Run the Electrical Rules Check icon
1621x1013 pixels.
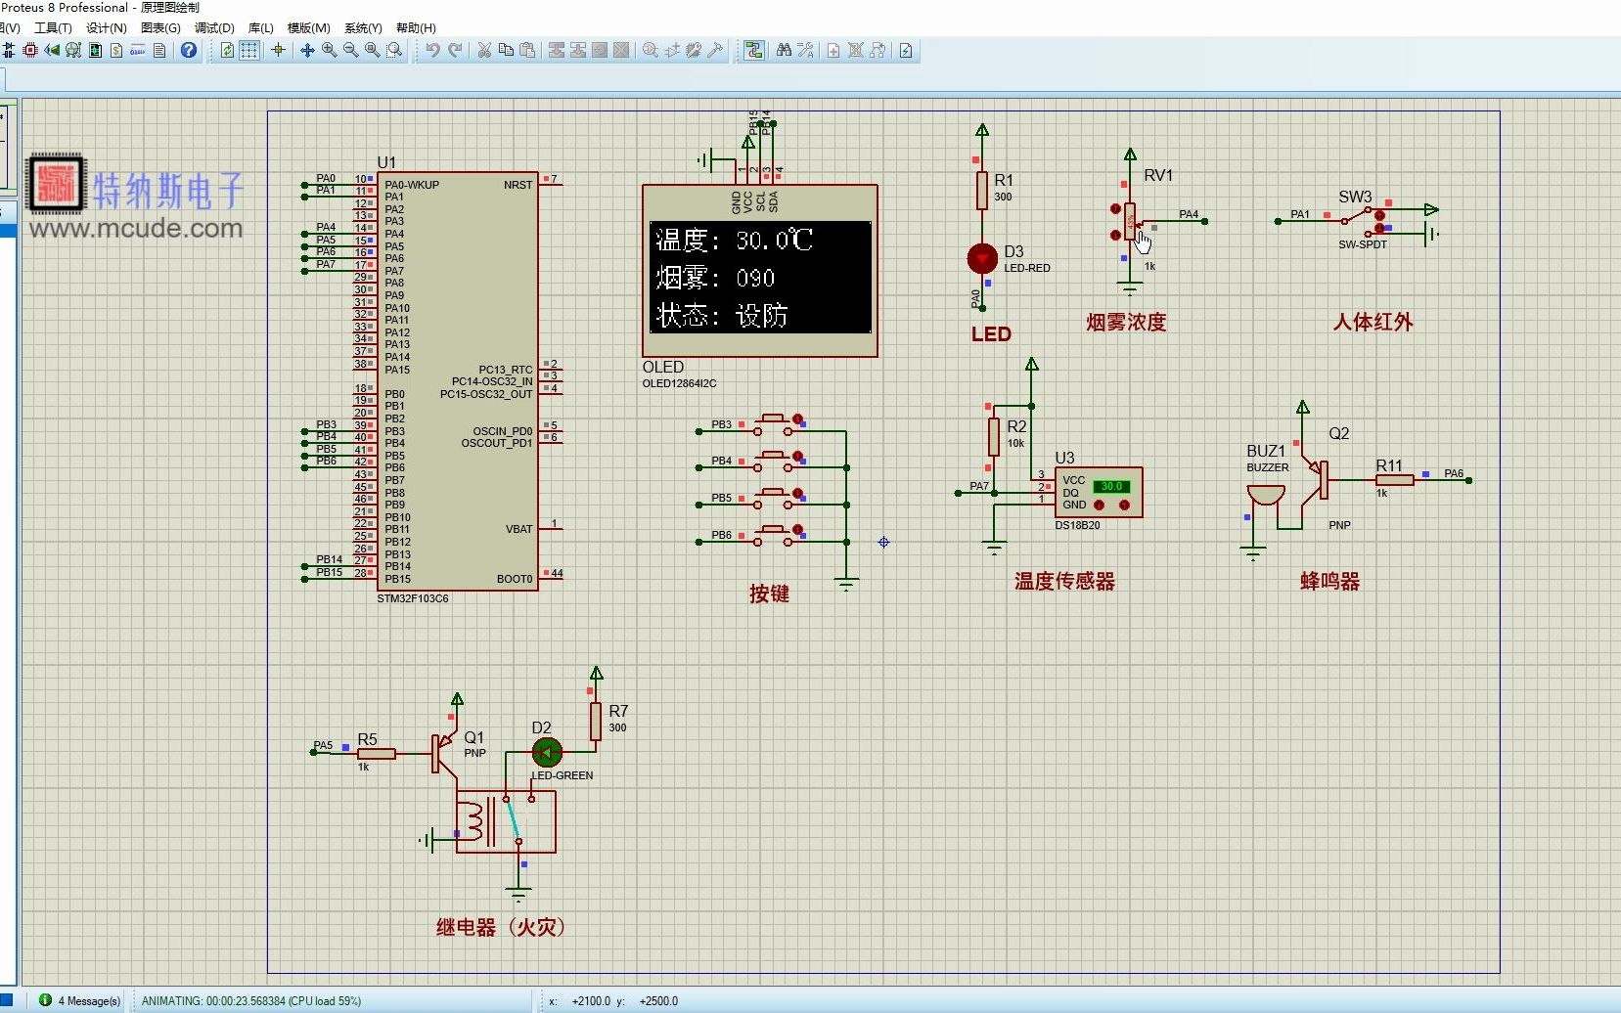(x=907, y=50)
